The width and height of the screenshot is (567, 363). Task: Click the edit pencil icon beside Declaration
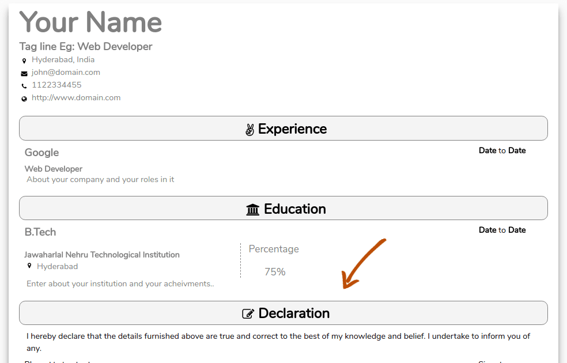(248, 314)
